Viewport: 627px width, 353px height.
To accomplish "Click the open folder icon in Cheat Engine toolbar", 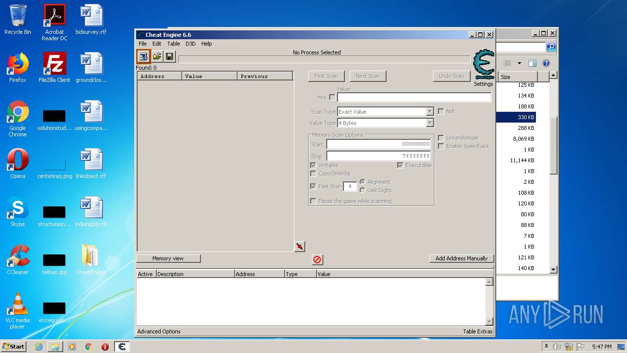I will click(157, 56).
